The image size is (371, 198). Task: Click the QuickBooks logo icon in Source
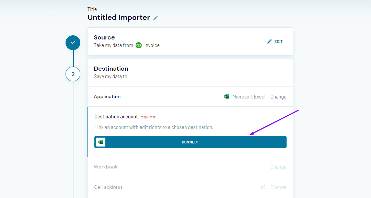[x=139, y=45]
